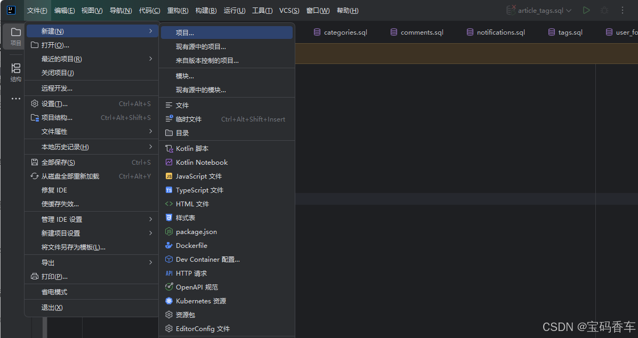Click the Debug bug icon
Screen dimensions: 638x338
(x=604, y=10)
